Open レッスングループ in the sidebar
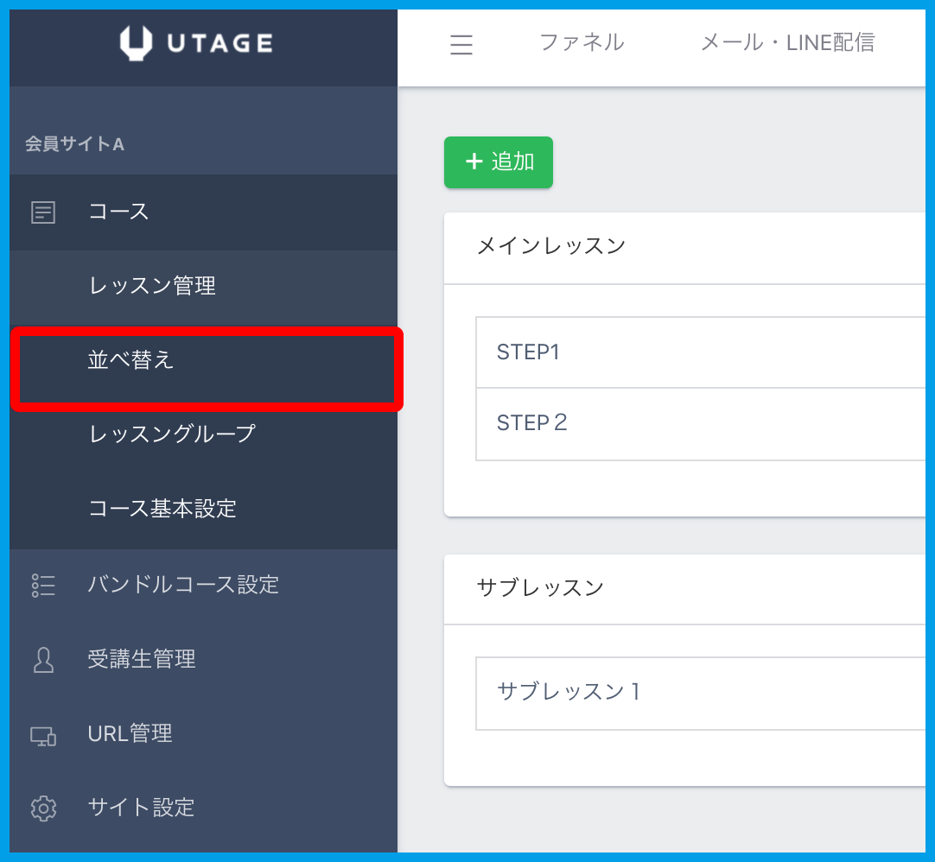 pyautogui.click(x=172, y=434)
